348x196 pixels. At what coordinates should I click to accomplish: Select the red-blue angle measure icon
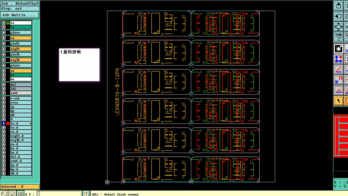coord(339,69)
